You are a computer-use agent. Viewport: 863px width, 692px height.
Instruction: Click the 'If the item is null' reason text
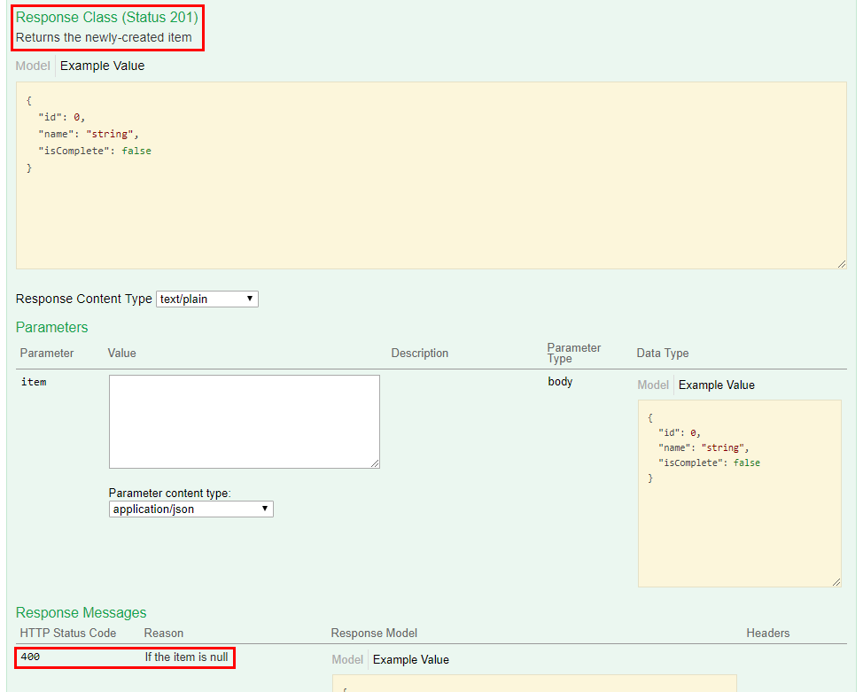pos(186,657)
